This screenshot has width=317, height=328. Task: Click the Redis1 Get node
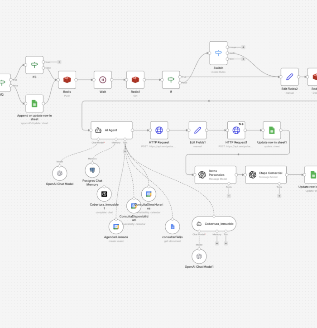(x=135, y=80)
